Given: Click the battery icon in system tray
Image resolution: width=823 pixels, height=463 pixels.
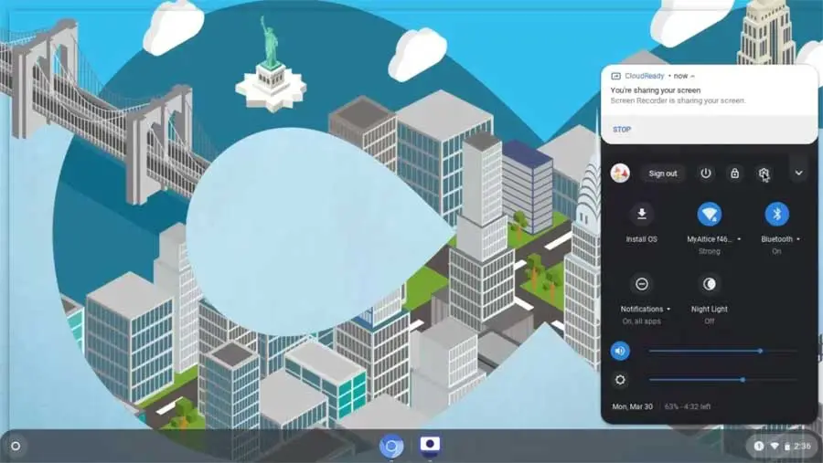Looking at the screenshot, I should 786,447.
